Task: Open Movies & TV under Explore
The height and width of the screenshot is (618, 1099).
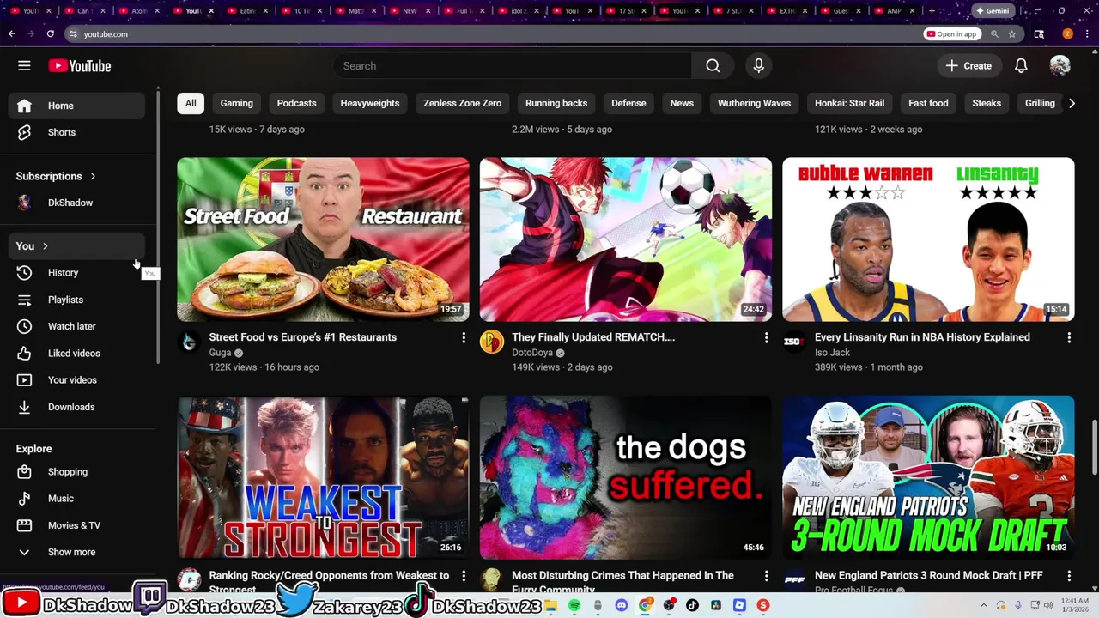Action: point(76,525)
